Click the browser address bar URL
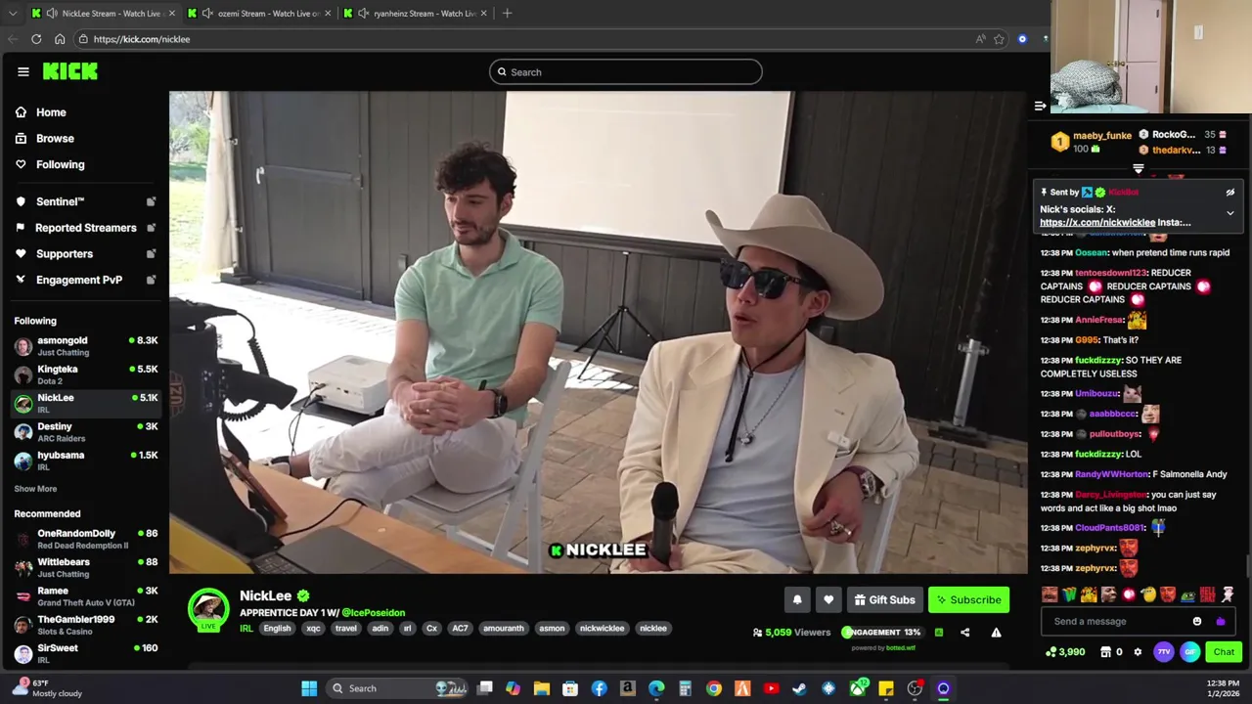 coord(142,39)
